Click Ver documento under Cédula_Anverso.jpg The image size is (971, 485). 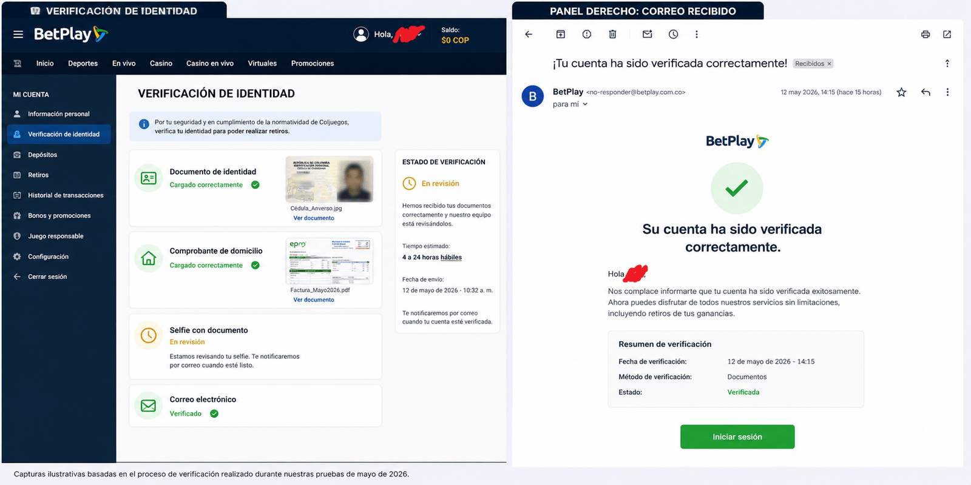click(314, 218)
